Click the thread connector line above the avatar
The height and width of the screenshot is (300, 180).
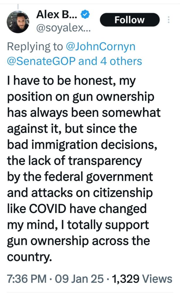(x=18, y=6)
